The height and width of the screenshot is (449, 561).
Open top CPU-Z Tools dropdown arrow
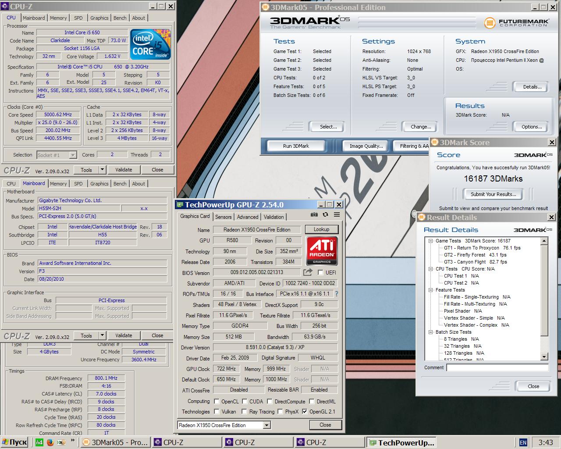coord(102,170)
